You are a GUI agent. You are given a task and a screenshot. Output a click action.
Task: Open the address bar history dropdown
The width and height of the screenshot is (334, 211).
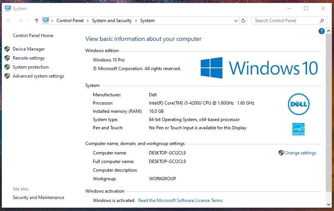point(236,21)
